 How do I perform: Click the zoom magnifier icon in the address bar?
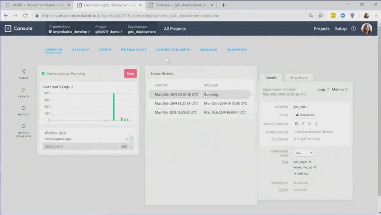tap(311, 16)
